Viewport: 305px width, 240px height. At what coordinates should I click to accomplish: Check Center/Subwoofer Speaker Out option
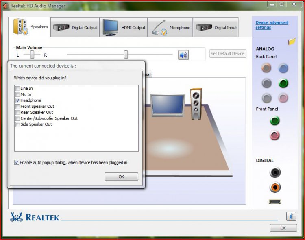[x=18, y=118]
